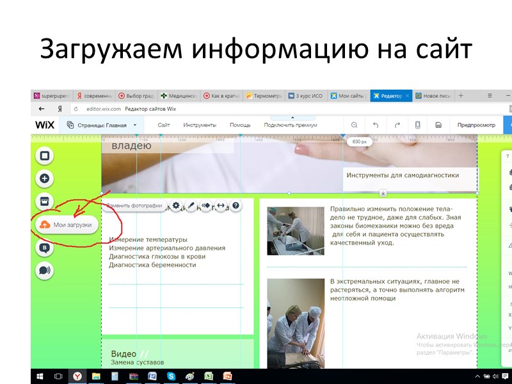Screen dimensions: 512x384
Task: Open the Blog manager B icon
Action: [x=44, y=248]
